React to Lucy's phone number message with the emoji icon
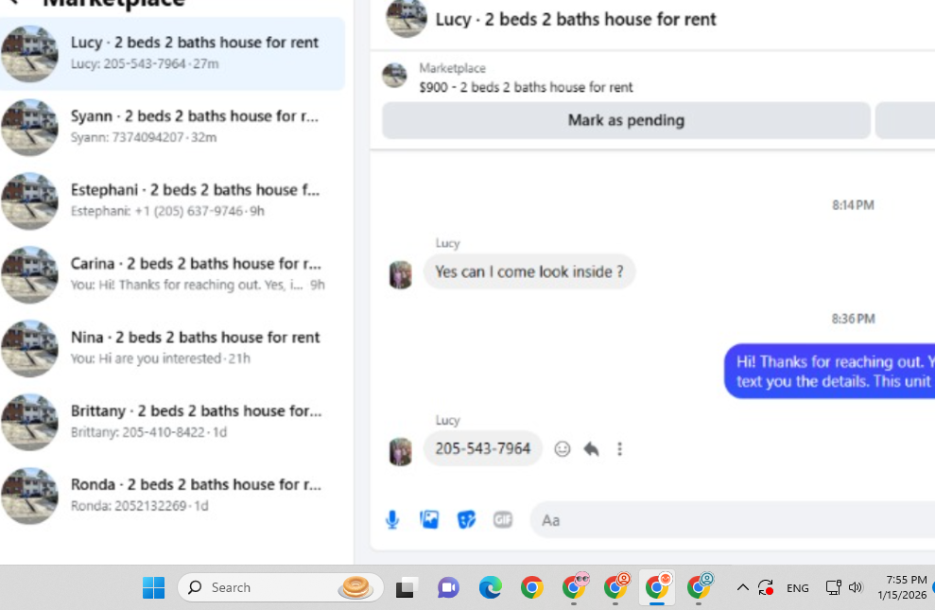The height and width of the screenshot is (610, 935). click(562, 449)
